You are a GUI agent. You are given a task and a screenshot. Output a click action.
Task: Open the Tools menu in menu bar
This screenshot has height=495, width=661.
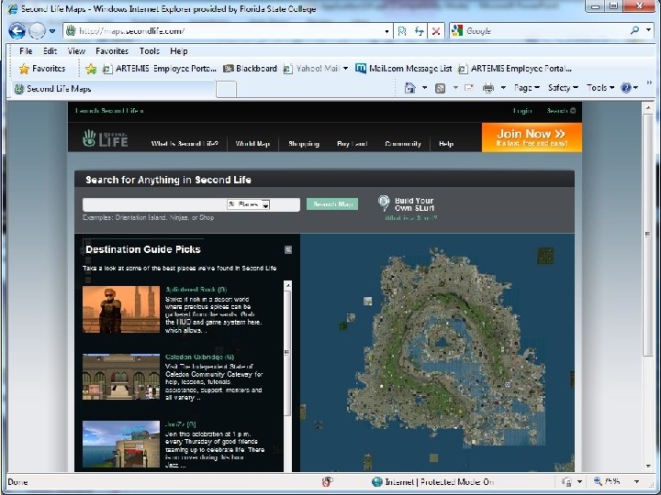click(x=150, y=51)
